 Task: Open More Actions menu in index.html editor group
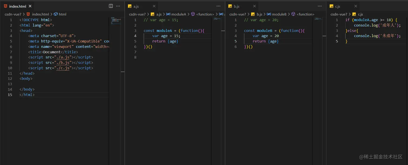[x=118, y=6]
